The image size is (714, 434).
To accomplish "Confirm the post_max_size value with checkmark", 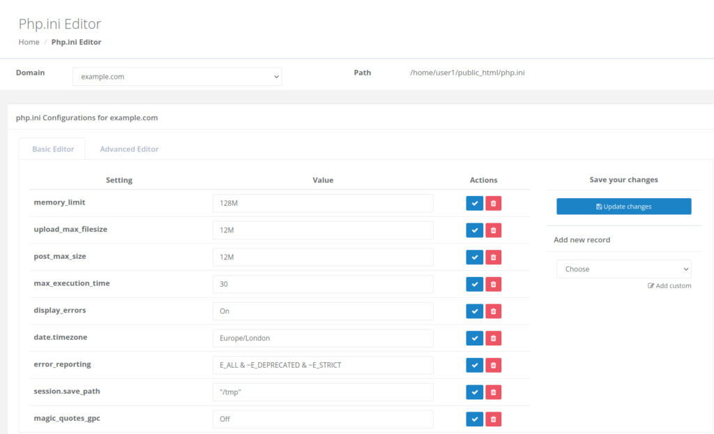I will [474, 257].
